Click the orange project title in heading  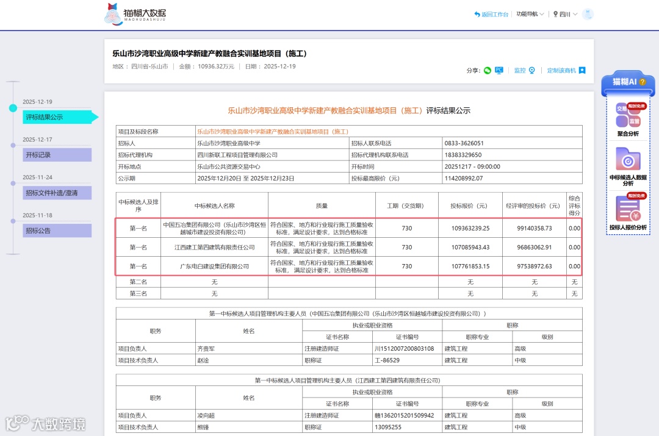325,110
